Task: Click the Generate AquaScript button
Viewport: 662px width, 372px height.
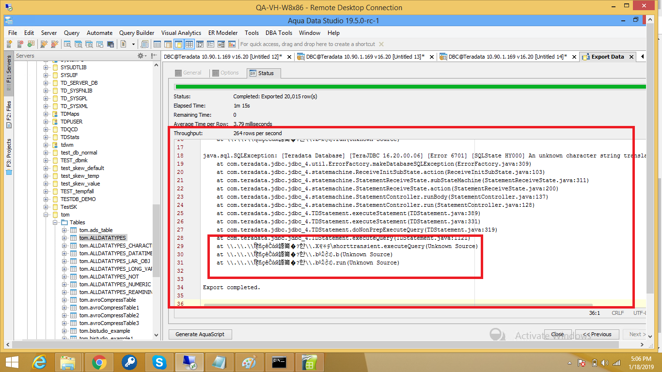Action: [200, 334]
